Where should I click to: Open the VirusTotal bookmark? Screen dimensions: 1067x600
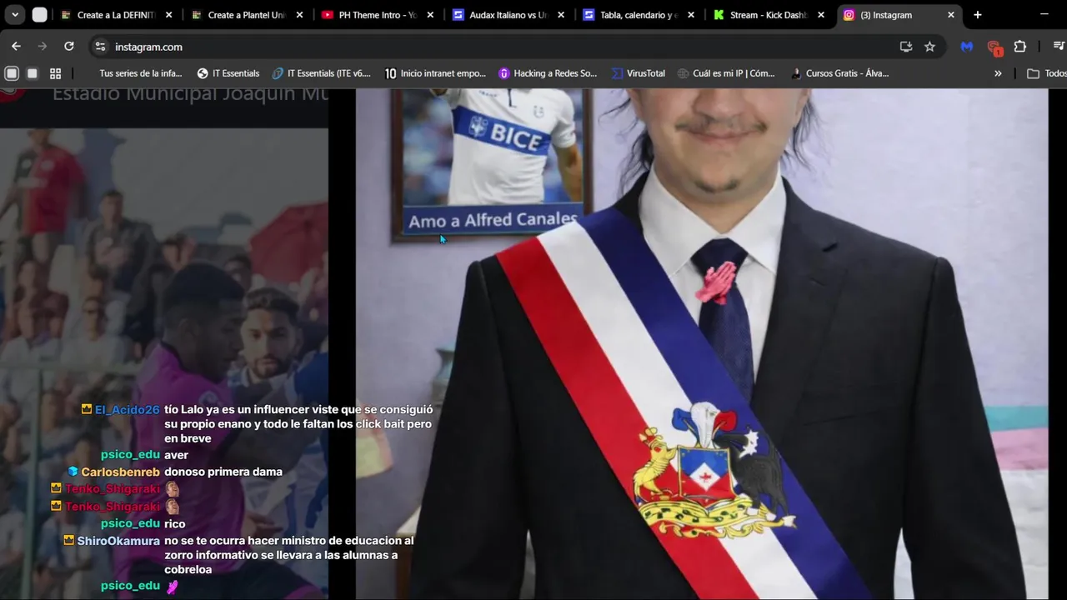coord(639,73)
